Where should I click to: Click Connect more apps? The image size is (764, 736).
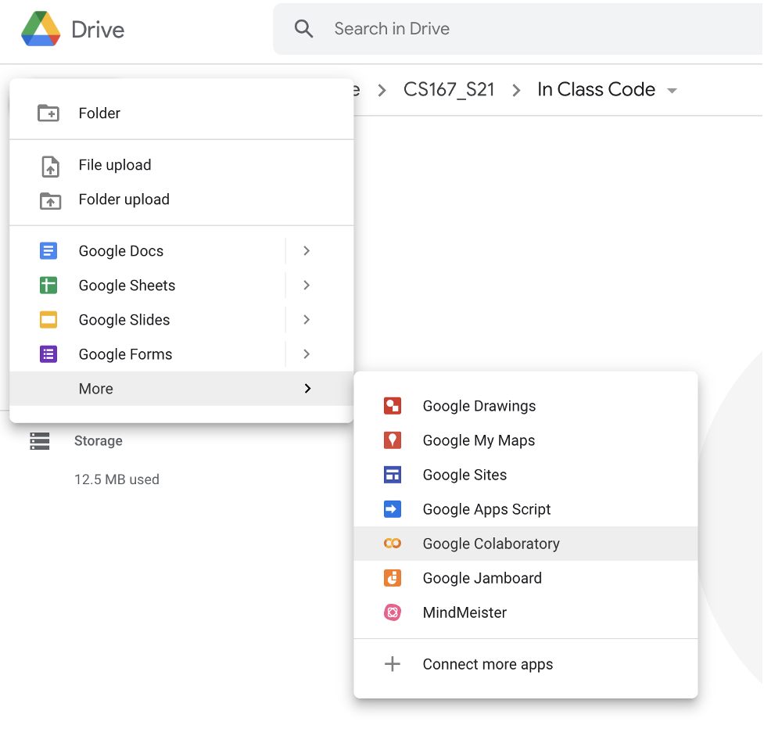coord(525,664)
